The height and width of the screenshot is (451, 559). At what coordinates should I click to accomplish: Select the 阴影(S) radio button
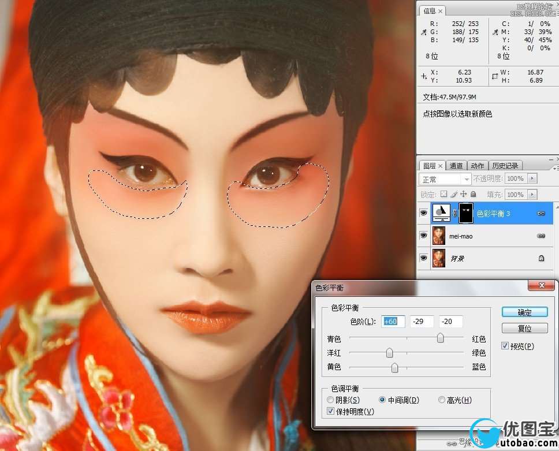coord(330,400)
